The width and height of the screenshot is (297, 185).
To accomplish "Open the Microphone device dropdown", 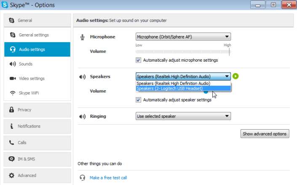I will coord(183,37).
